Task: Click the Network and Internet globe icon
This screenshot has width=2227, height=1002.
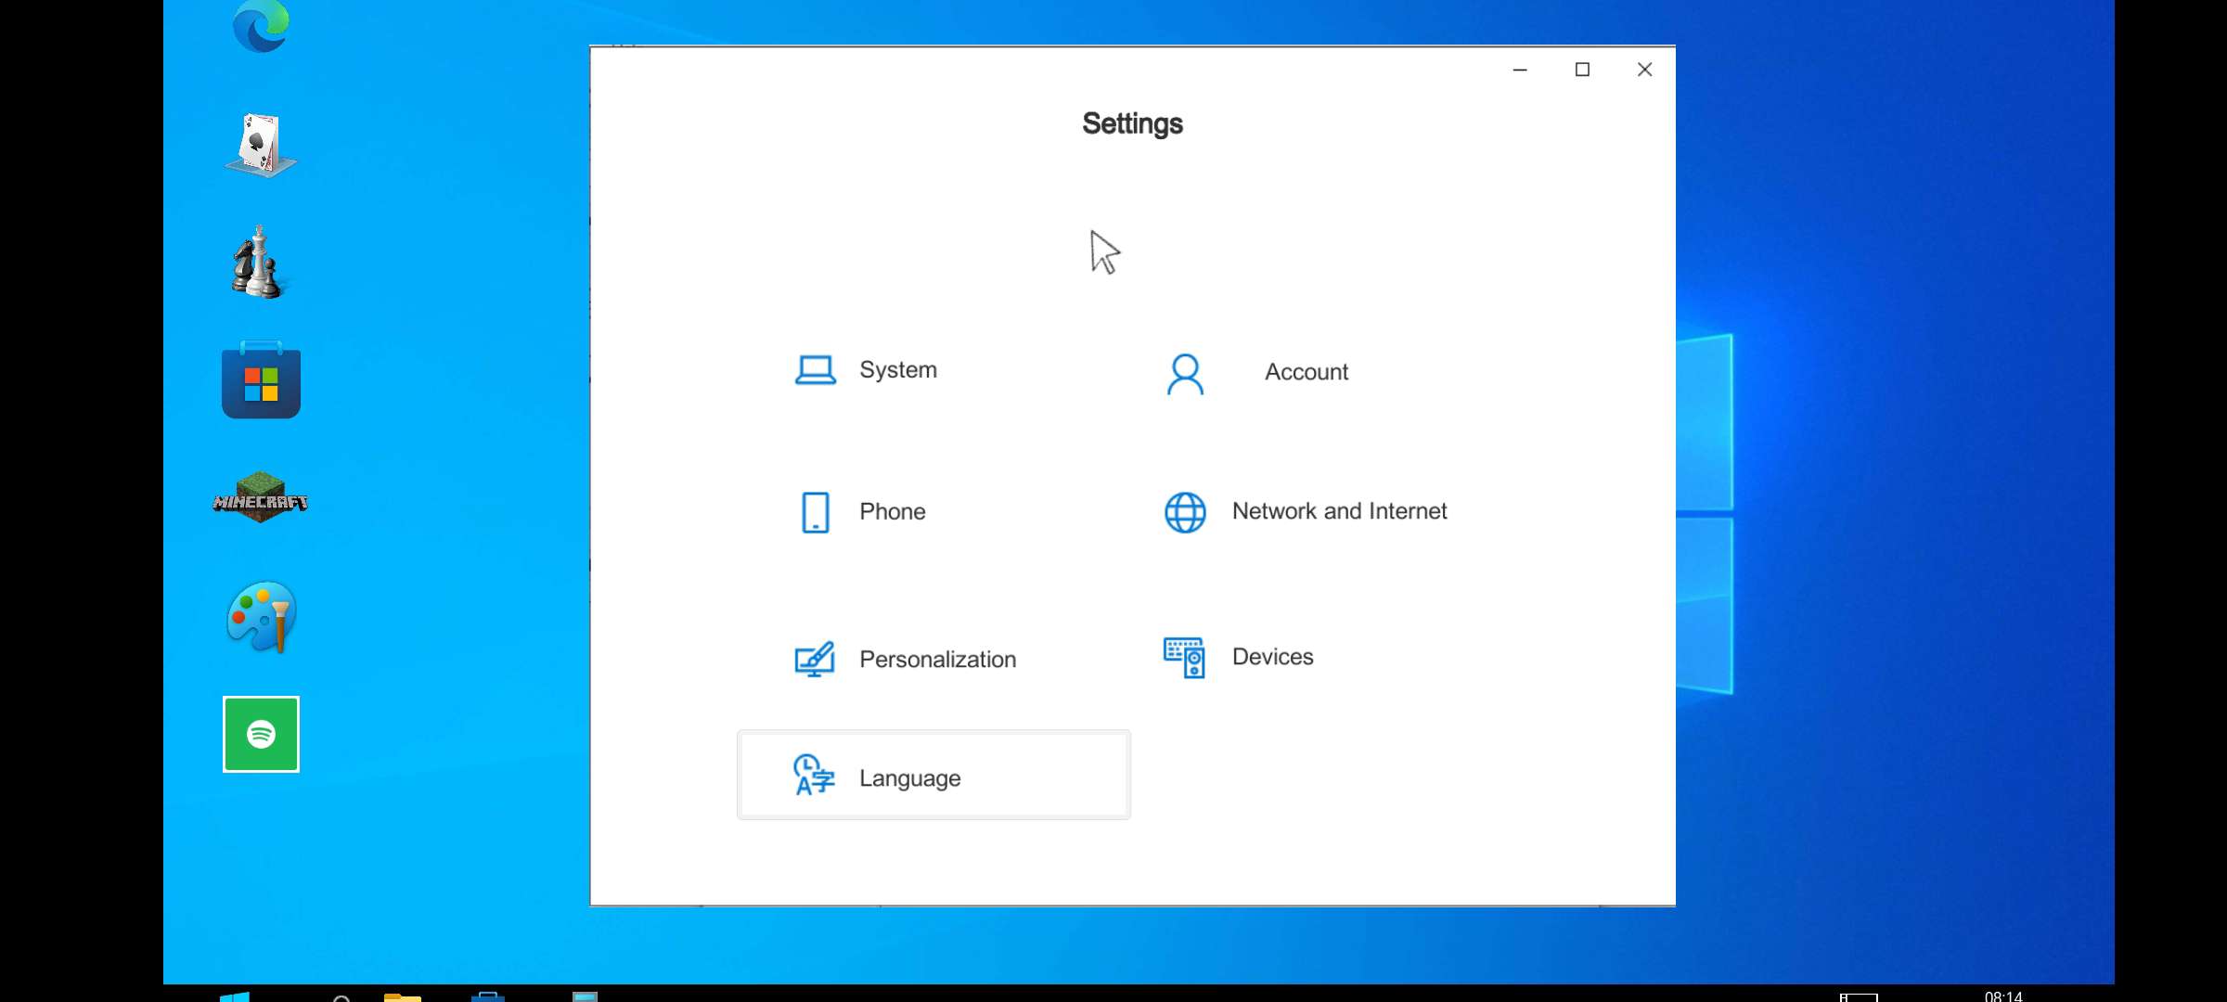Action: 1184,512
